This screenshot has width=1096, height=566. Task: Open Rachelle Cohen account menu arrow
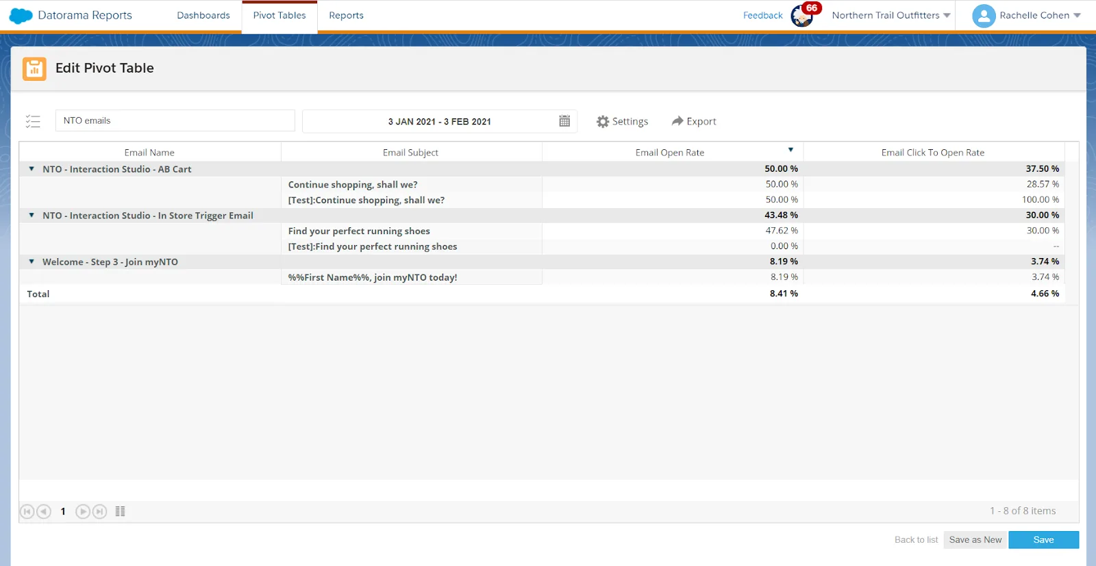click(x=1078, y=15)
